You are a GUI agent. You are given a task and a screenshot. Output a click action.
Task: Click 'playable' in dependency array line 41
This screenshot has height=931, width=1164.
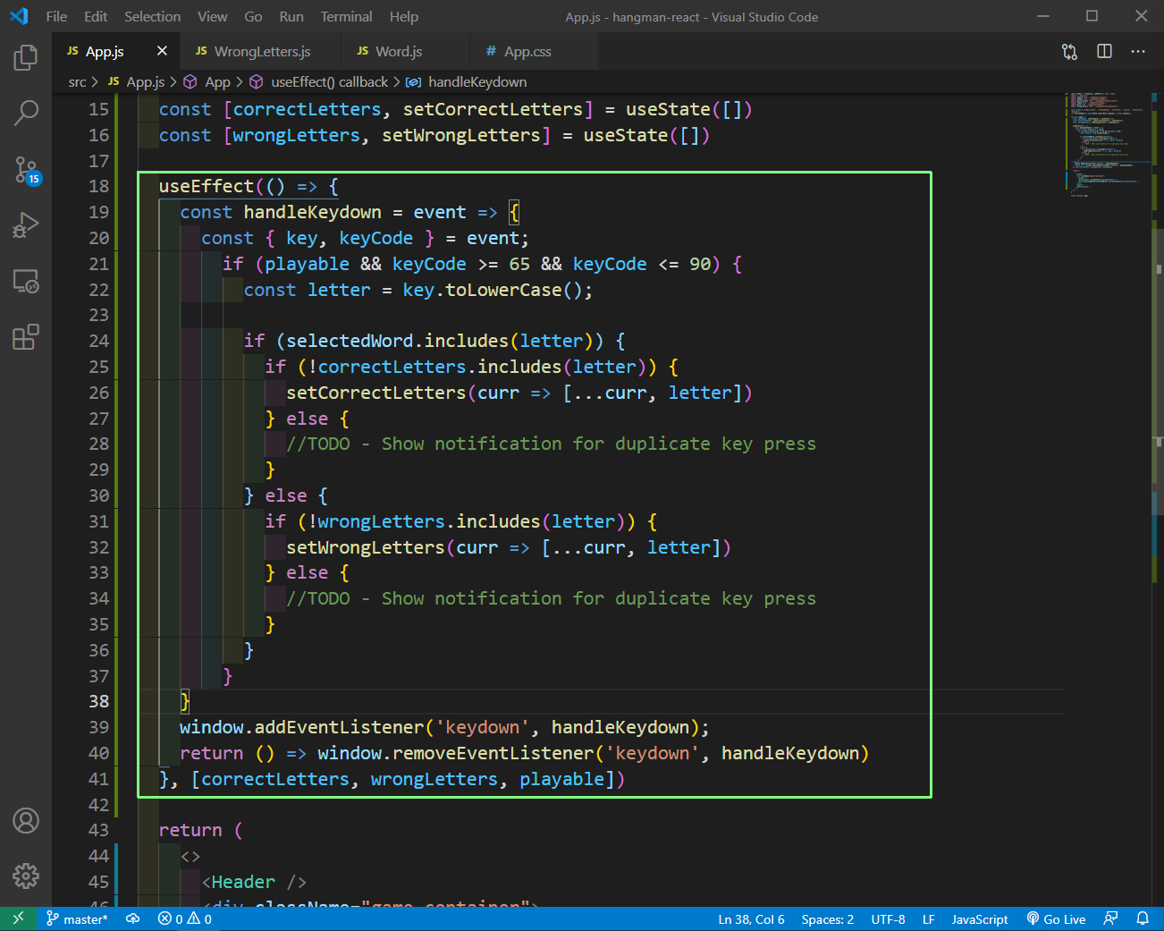click(x=561, y=780)
